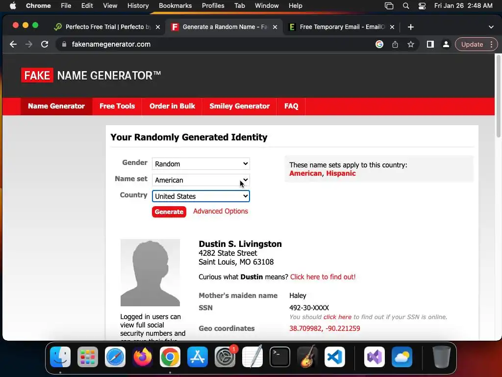Screen dimensions: 502x377
Task: Launch Firefox from the dock
Action: (x=143, y=357)
